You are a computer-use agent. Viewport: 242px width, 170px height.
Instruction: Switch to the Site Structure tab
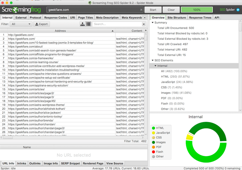177,17
